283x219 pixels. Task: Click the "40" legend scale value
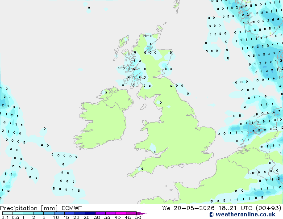tap(117, 217)
